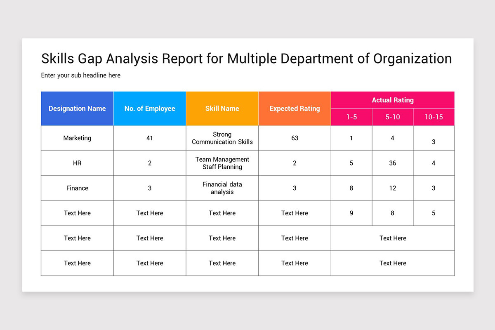Select the main report title text

pyautogui.click(x=246, y=58)
